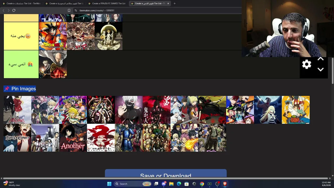Go forward in browser history
334x188 pixels.
(8, 10)
